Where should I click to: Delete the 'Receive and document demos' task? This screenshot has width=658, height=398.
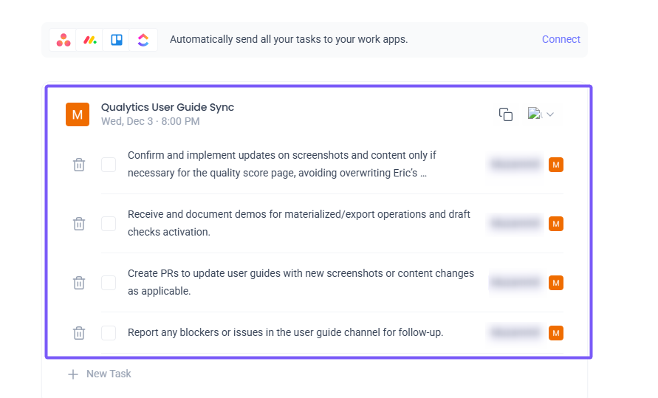(x=79, y=224)
